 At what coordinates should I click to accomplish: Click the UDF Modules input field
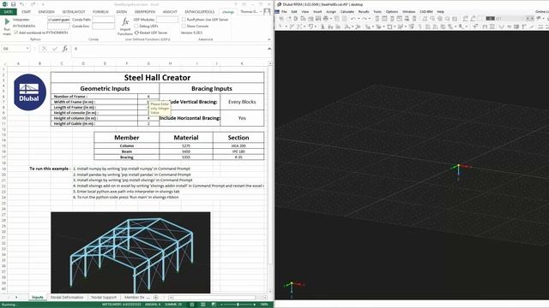click(167, 20)
